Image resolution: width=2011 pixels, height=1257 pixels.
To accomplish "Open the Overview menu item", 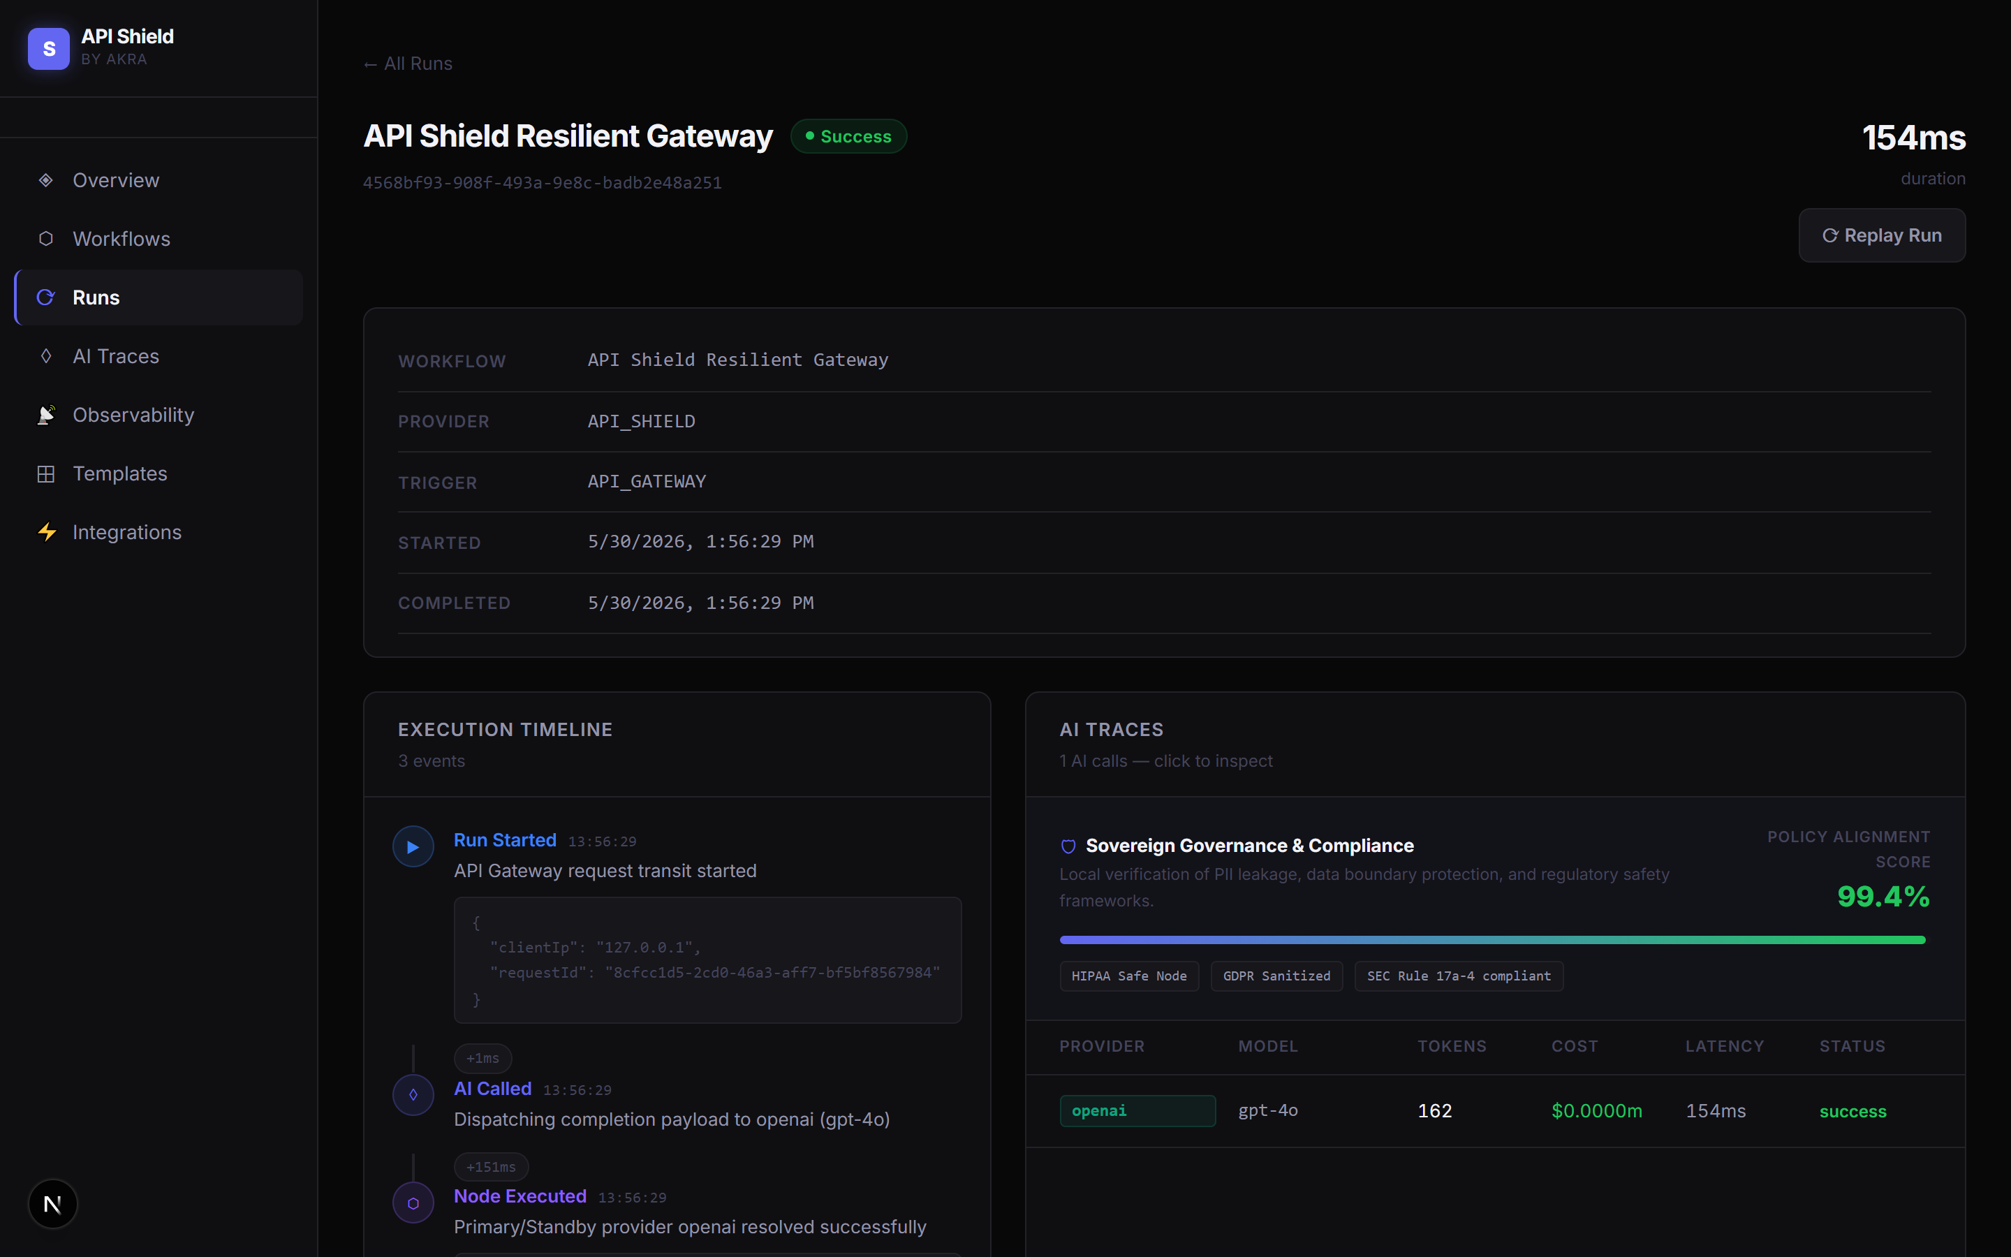I will [x=159, y=180].
